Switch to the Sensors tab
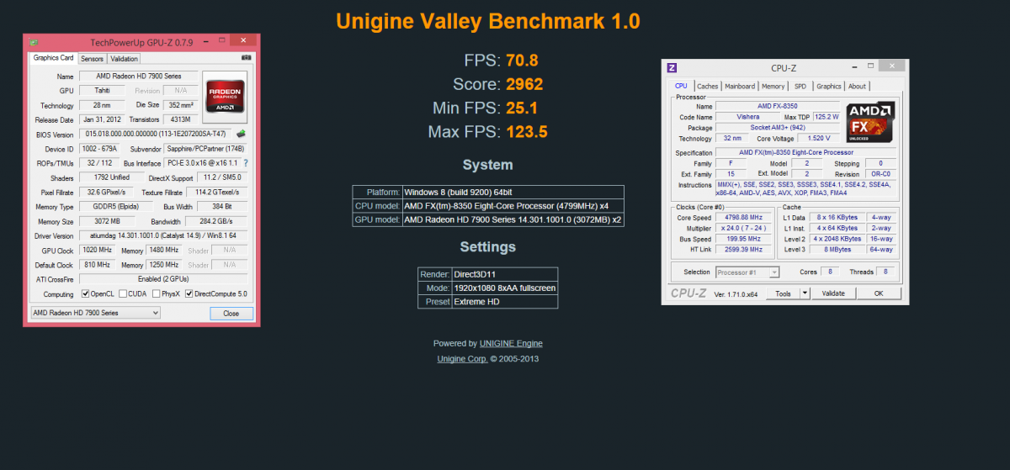 pyautogui.click(x=93, y=59)
